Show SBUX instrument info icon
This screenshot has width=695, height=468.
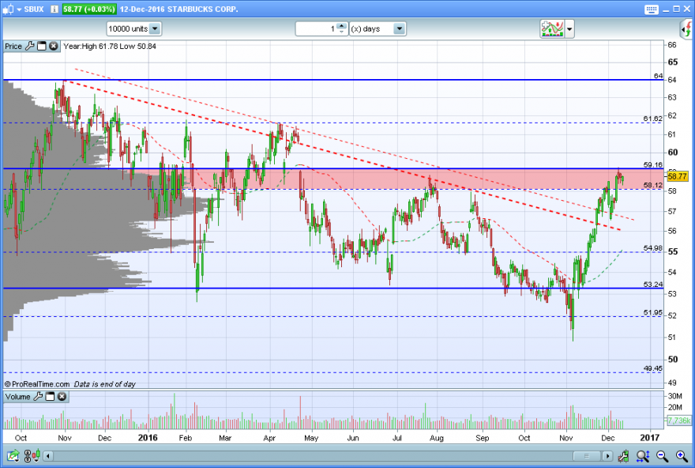[x=54, y=9]
